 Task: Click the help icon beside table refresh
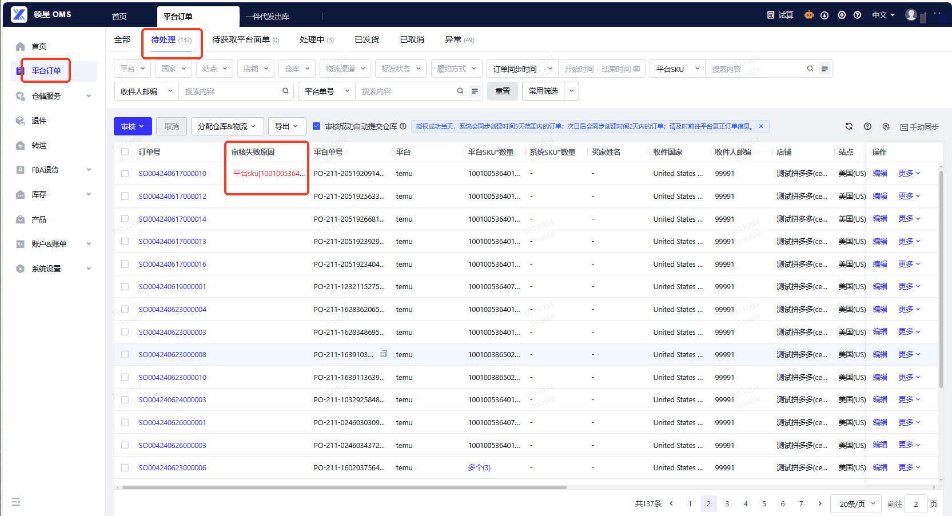867,126
